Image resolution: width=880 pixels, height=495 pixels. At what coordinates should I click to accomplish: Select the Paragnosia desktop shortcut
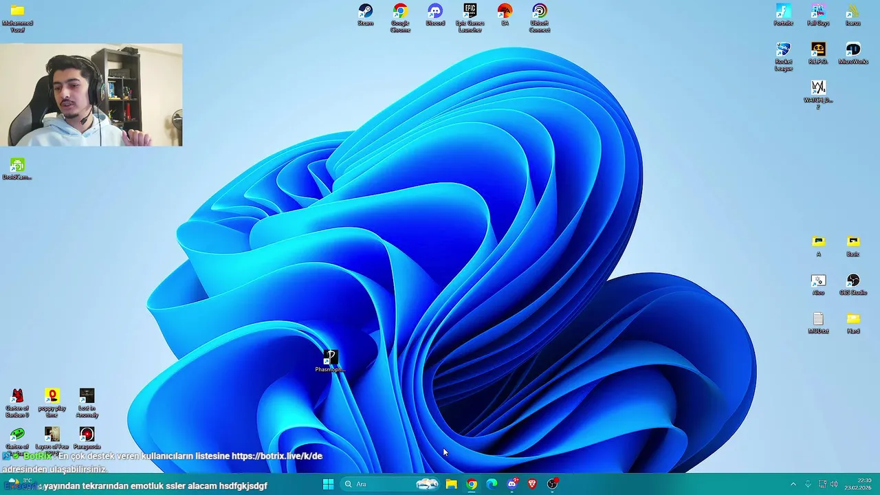[87, 437]
